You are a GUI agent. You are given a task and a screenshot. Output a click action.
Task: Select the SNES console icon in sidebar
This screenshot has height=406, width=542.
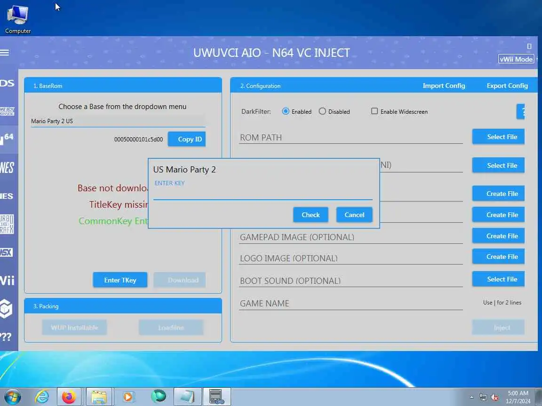click(7, 196)
